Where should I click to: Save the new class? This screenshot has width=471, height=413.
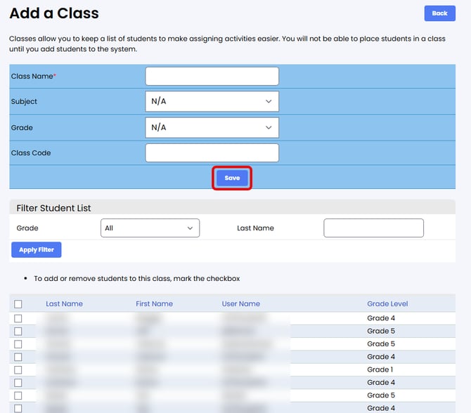pyautogui.click(x=232, y=178)
